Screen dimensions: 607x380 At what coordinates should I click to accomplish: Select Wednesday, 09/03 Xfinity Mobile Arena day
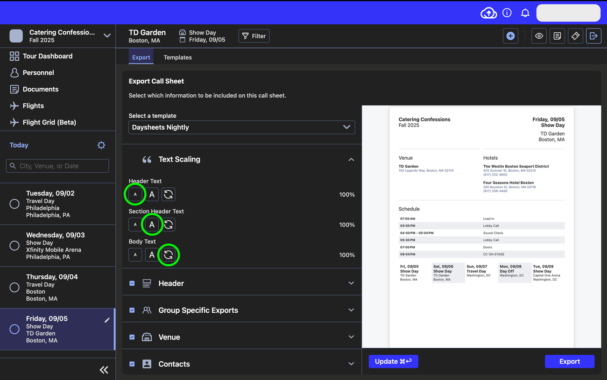[x=57, y=246]
